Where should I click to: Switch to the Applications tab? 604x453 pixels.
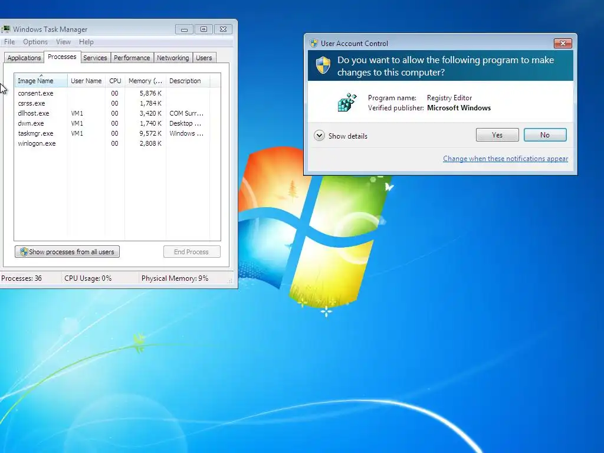point(24,58)
